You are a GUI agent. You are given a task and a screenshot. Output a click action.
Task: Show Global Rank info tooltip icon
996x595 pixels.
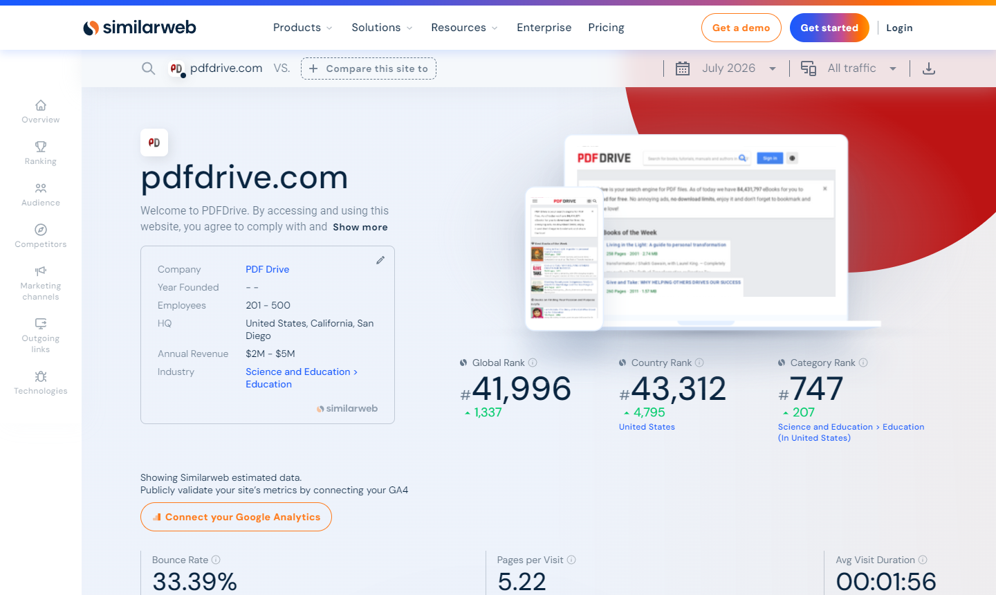(x=533, y=363)
